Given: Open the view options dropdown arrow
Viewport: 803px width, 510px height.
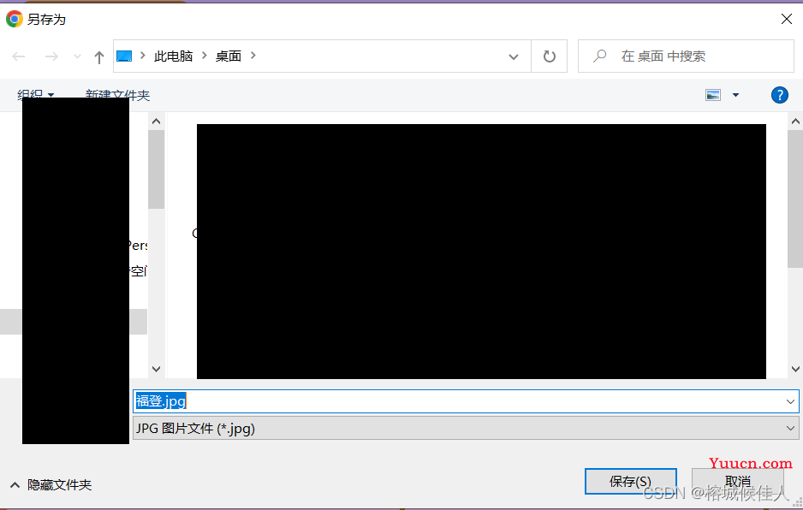Looking at the screenshot, I should point(736,95).
